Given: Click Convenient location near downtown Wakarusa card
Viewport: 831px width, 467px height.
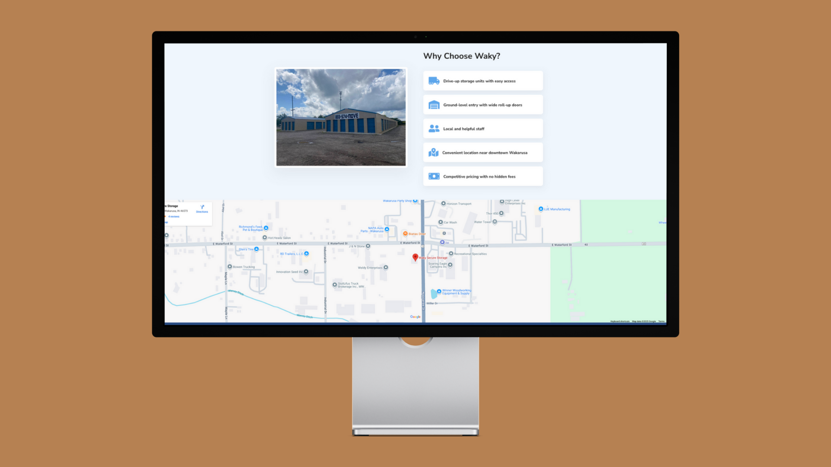Looking at the screenshot, I should tap(483, 153).
